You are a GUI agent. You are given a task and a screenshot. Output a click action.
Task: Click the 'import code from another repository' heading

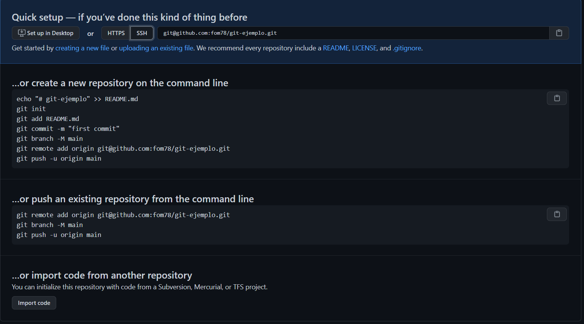point(102,276)
